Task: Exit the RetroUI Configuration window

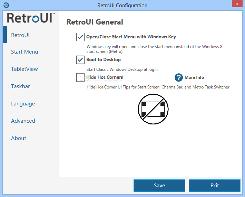Action: (215, 185)
